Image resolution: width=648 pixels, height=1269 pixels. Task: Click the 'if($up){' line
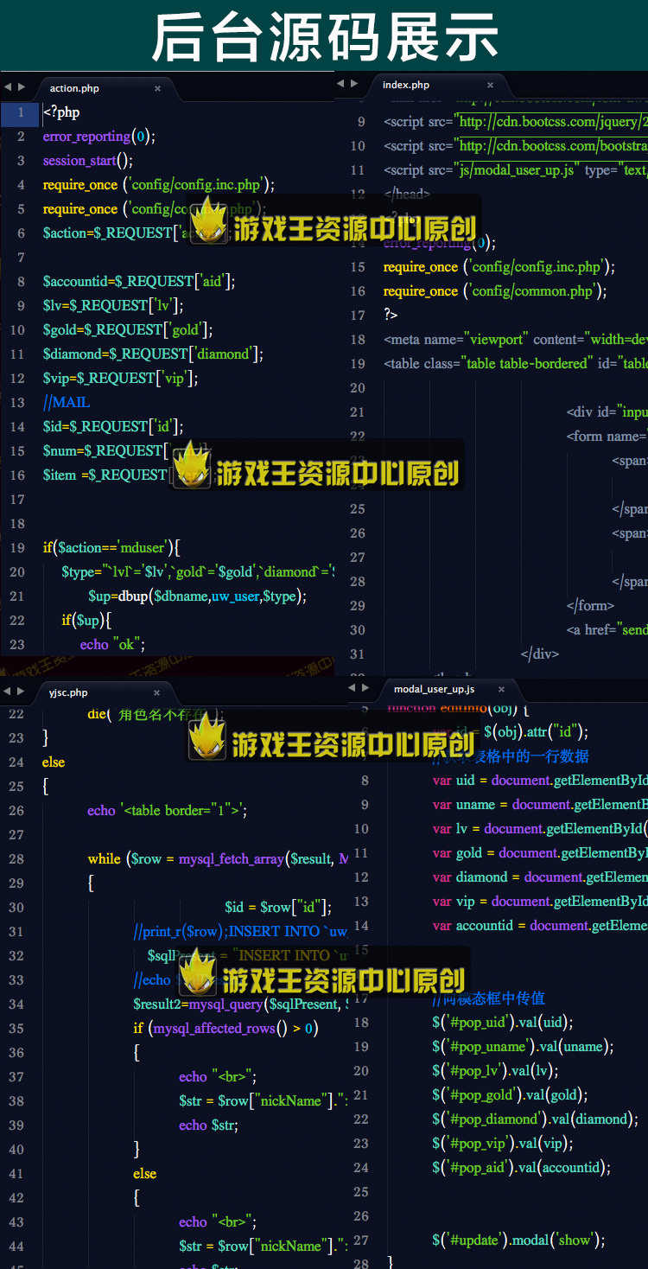pyautogui.click(x=86, y=621)
